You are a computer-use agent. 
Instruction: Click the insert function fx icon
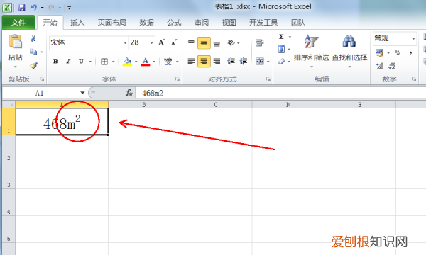click(129, 93)
